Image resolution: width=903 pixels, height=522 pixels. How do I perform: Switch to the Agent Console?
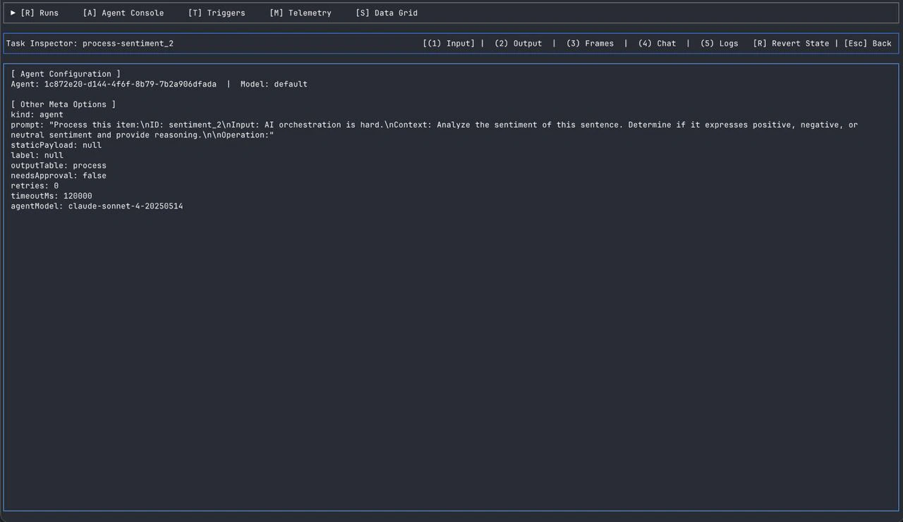[x=123, y=13]
